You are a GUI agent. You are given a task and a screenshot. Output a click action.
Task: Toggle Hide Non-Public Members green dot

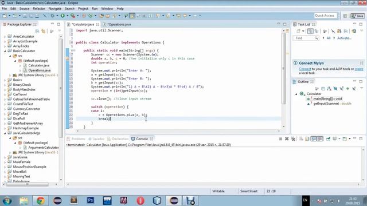[x=348, y=89]
